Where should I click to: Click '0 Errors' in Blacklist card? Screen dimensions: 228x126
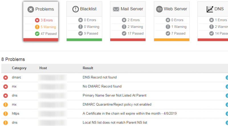click(90, 20)
